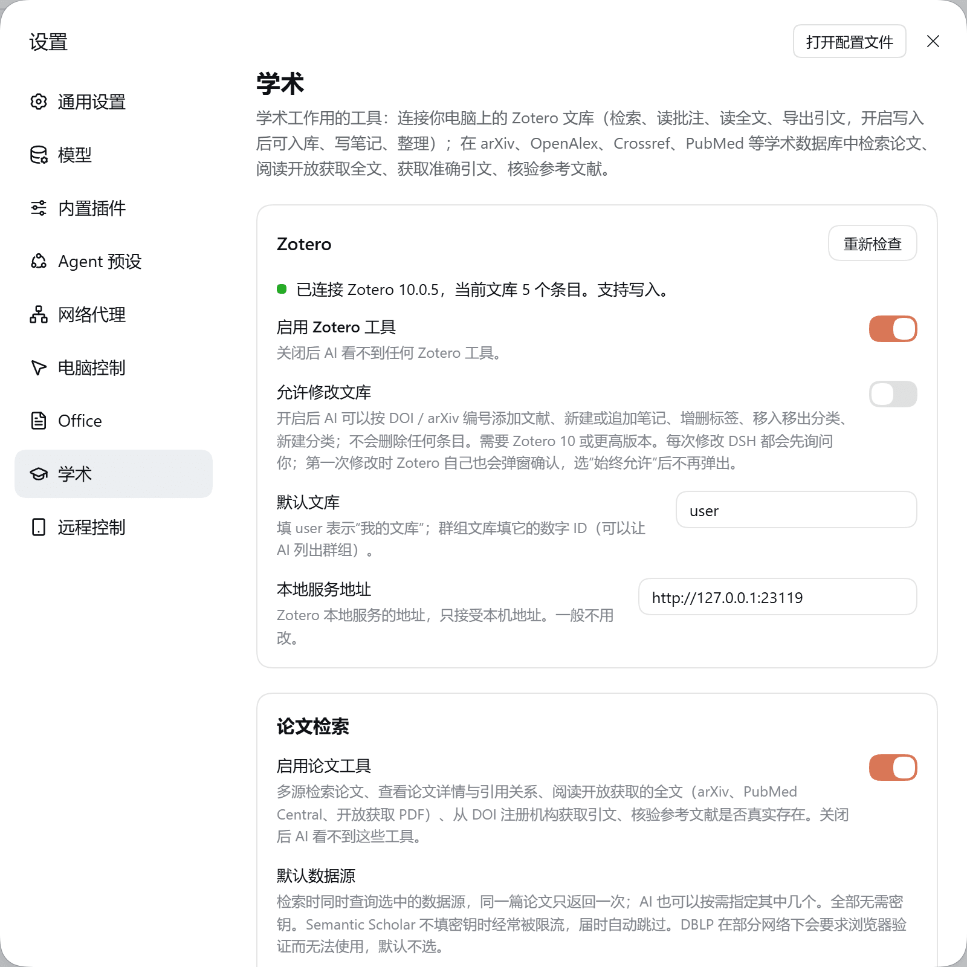Click the cursor icon beside 电脑控制
The height and width of the screenshot is (967, 967).
[39, 367]
